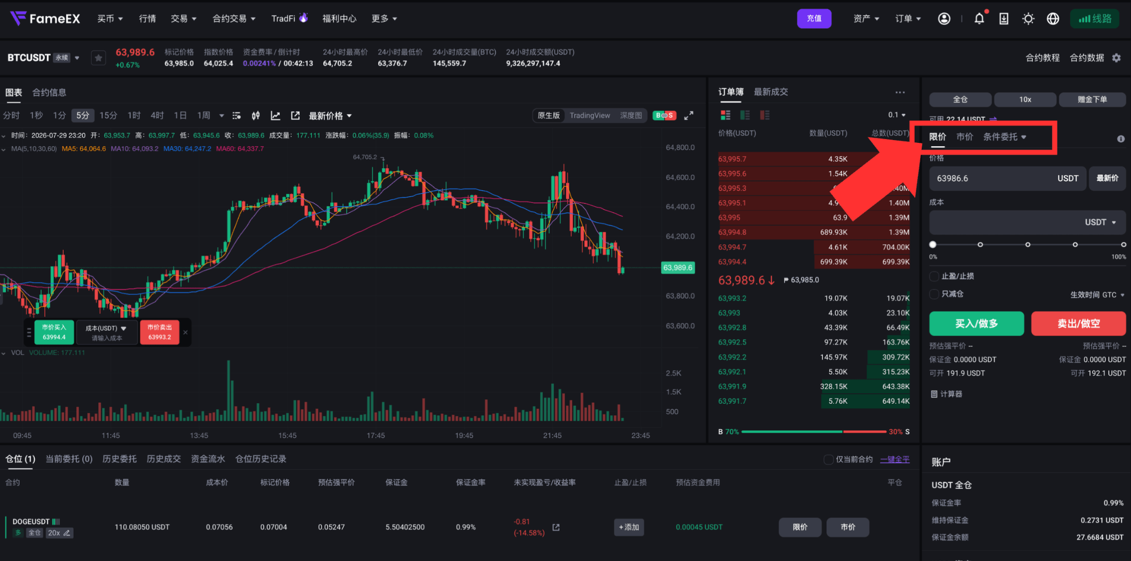Open the chart indicator settings list icon
Image resolution: width=1131 pixels, height=561 pixels.
236,116
